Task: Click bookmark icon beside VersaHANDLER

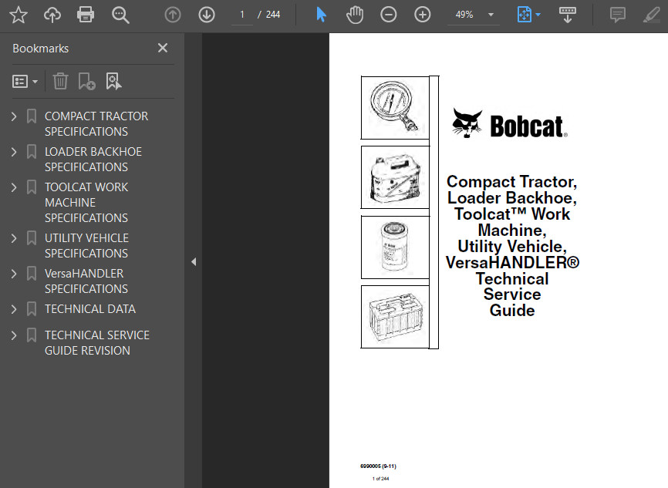Action: (32, 274)
